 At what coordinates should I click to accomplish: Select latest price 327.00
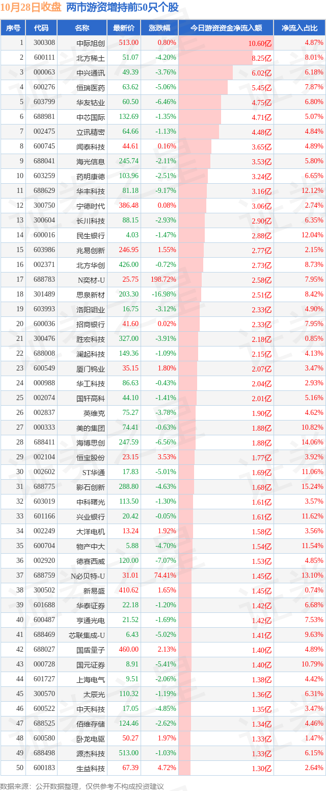pyautogui.click(x=128, y=339)
